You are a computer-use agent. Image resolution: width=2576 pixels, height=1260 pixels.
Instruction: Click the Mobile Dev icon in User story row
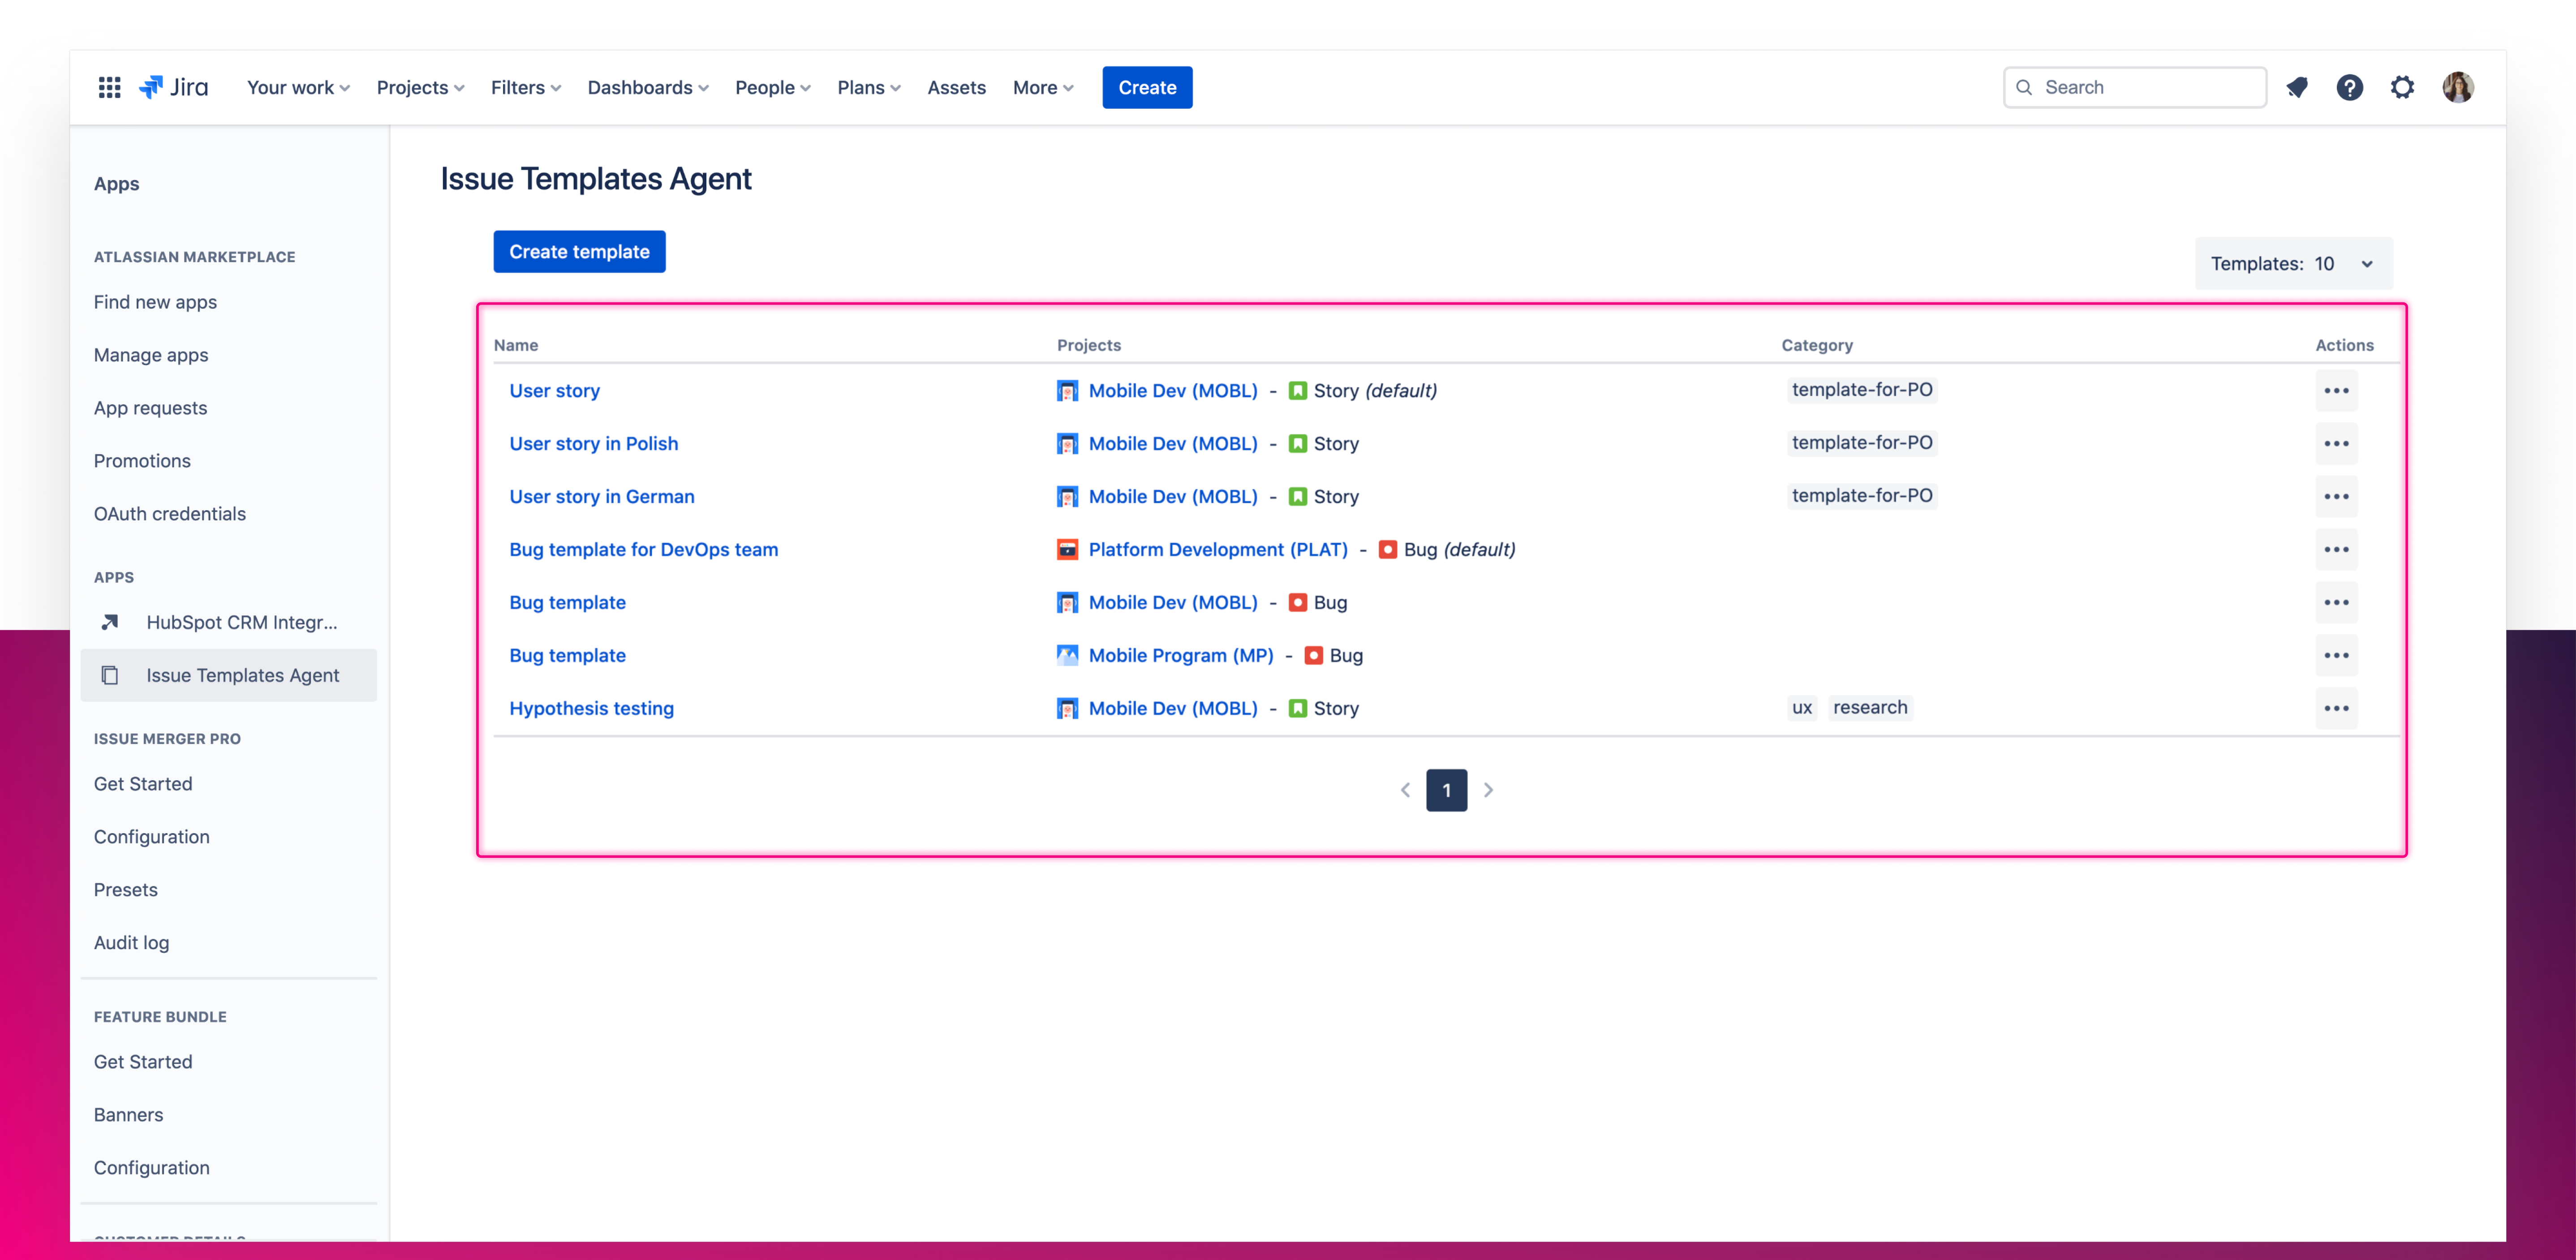1068,390
